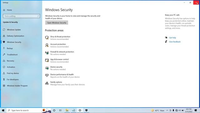Viewport: 200px width, 113px height.
Task: Click the For developers icon
Action: click(x=4, y=79)
